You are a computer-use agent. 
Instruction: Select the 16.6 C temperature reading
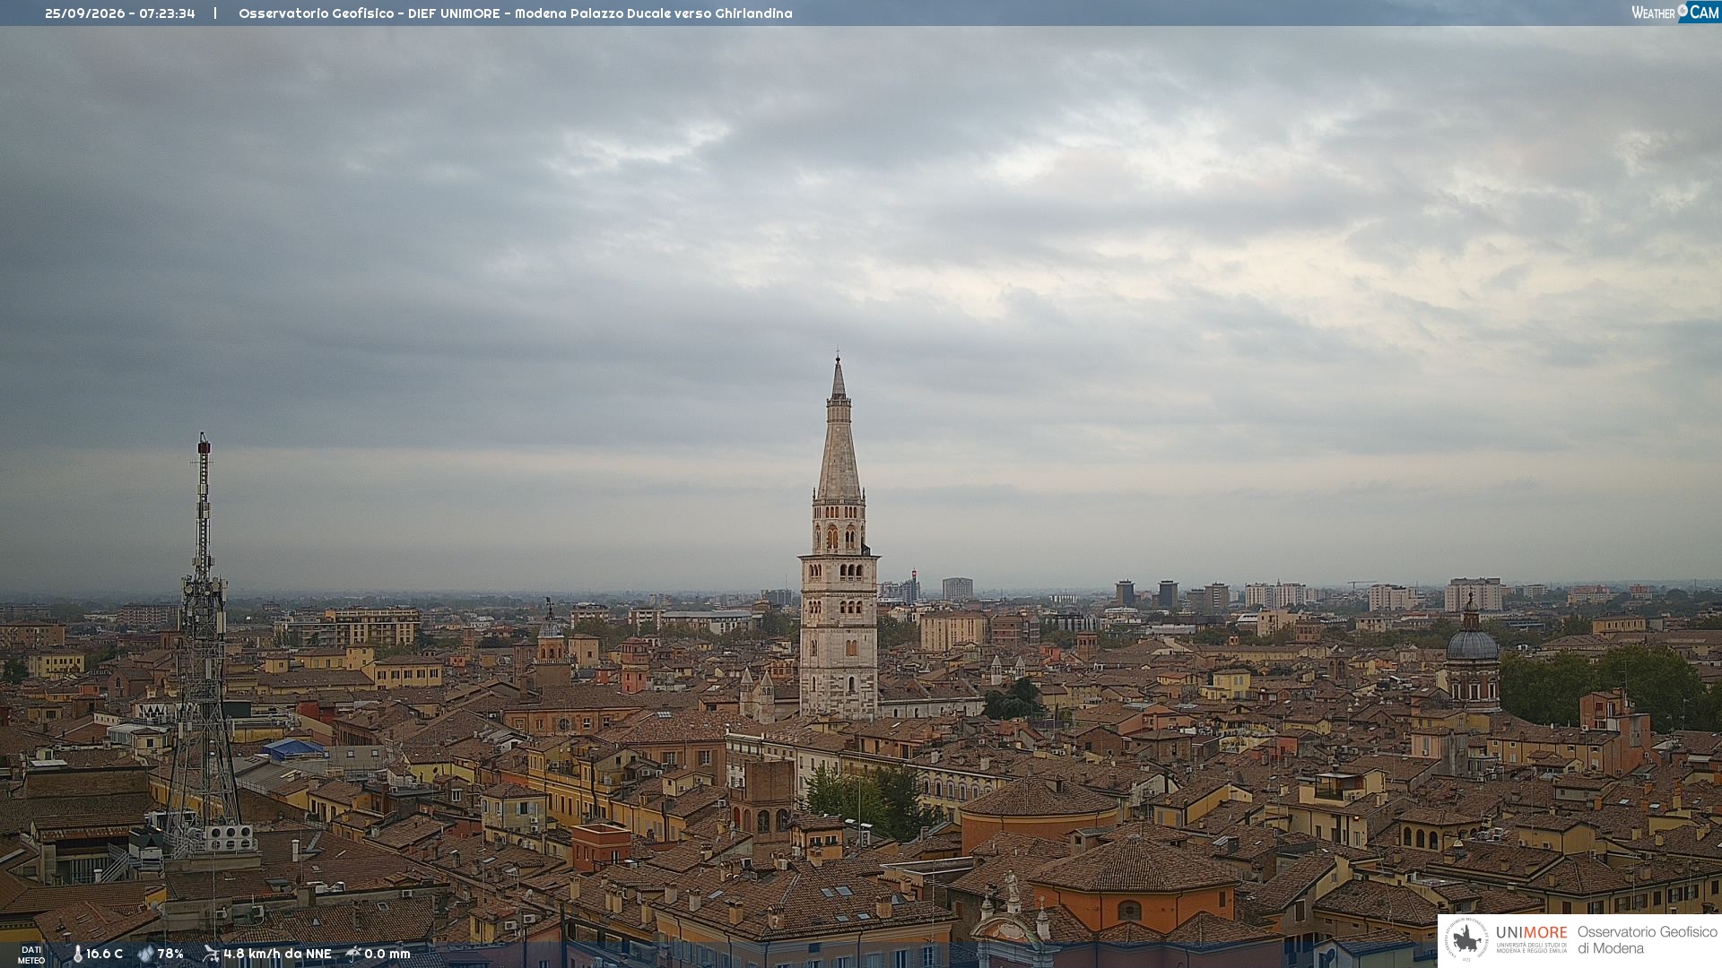(104, 954)
